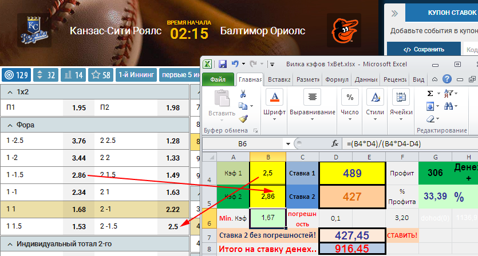
Task: Switch to the Вид ribbon tab
Action: (418, 79)
